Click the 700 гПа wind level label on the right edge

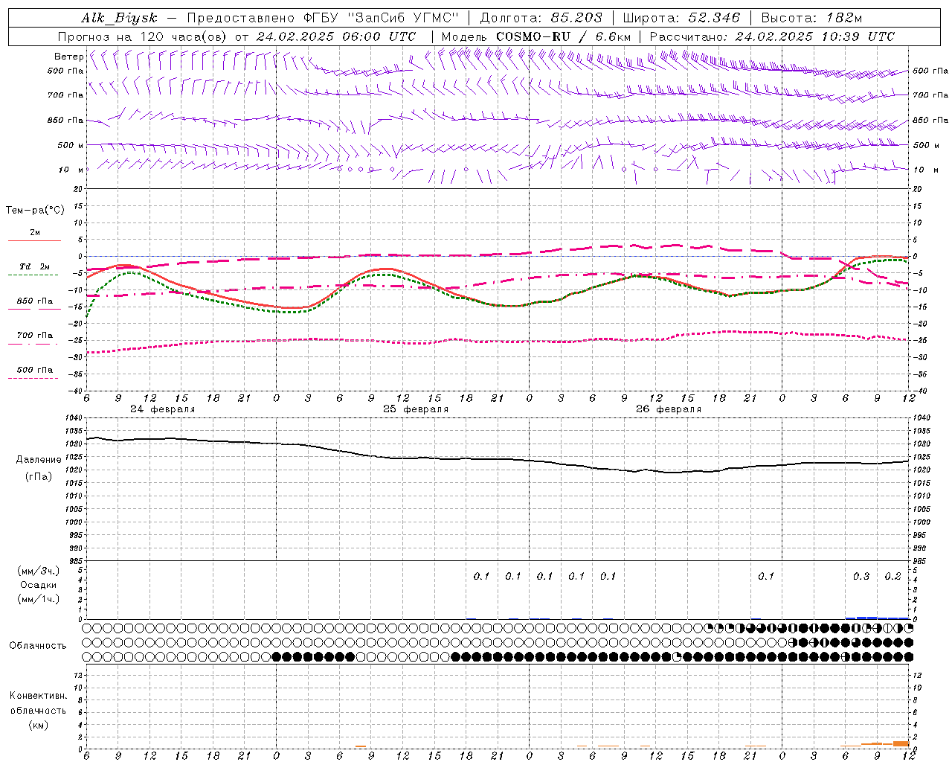930,95
